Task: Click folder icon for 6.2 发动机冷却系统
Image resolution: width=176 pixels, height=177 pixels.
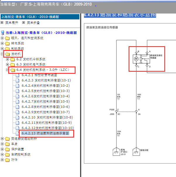Action: pyautogui.click(x=13, y=59)
